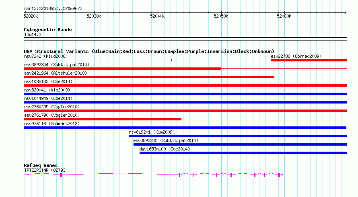Click the 52020k ruler tick label
This screenshot has width=358, height=197.
point(31,16)
